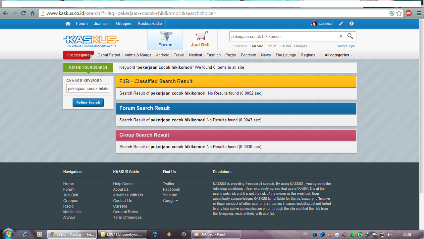
Task: Click the iazero3 username link
Action: tap(326, 23)
